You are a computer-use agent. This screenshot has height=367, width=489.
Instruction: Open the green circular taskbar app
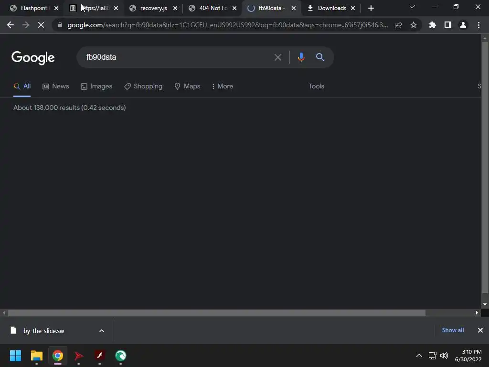pyautogui.click(x=121, y=356)
